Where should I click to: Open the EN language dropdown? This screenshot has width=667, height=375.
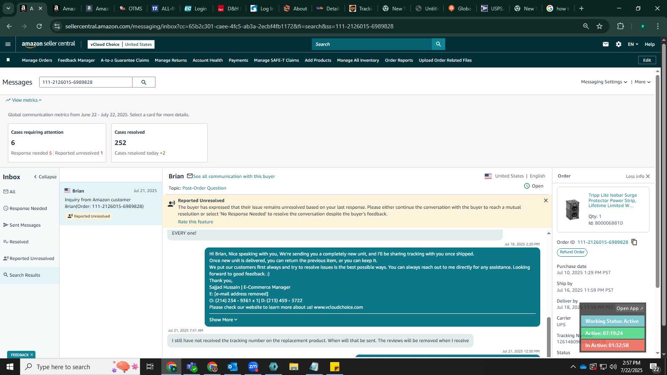click(633, 44)
